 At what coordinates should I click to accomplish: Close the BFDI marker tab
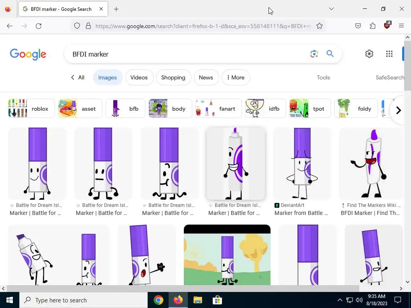[x=101, y=9]
